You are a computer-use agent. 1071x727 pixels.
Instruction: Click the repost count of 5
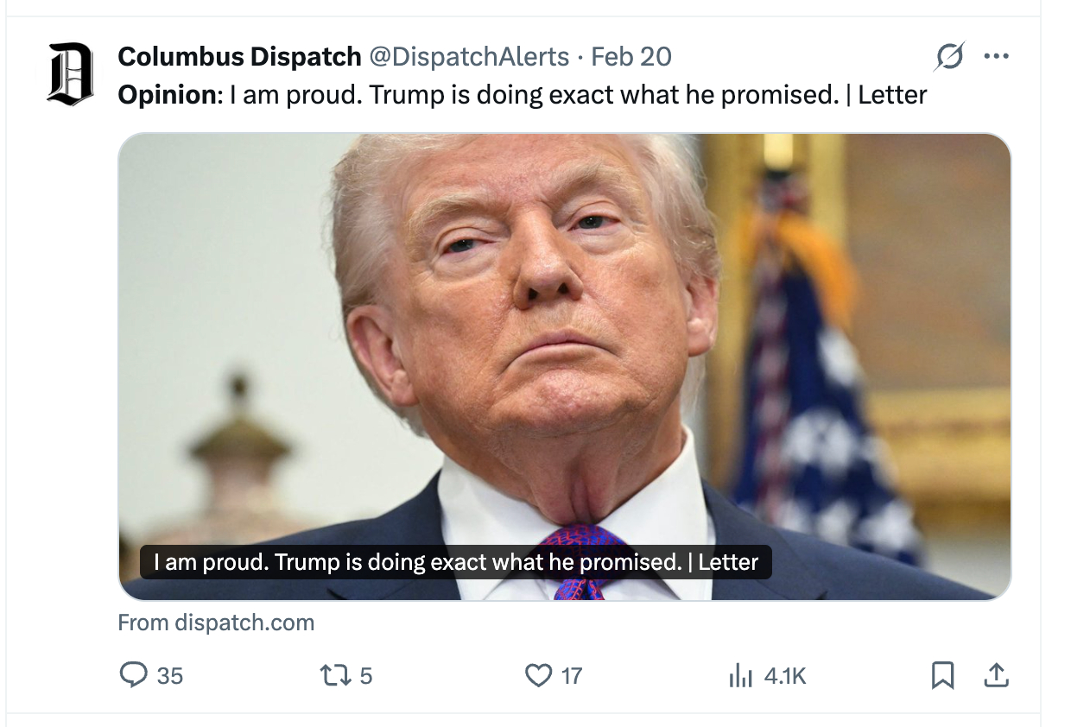tap(366, 675)
